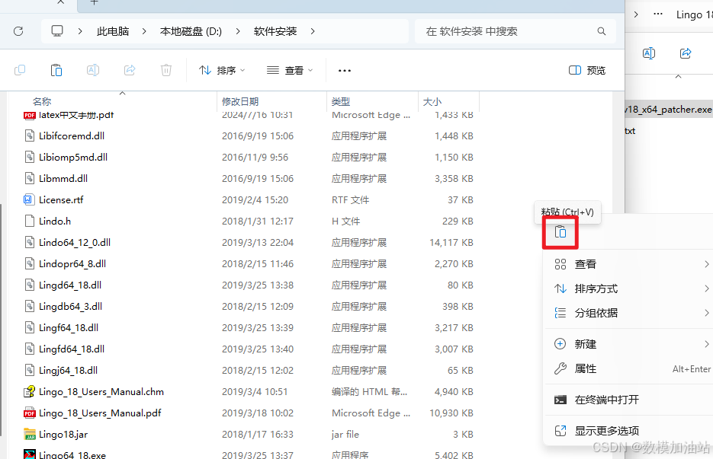The height and width of the screenshot is (459, 713).
Task: Click the refresh icon beside the address bar
Action: click(18, 31)
